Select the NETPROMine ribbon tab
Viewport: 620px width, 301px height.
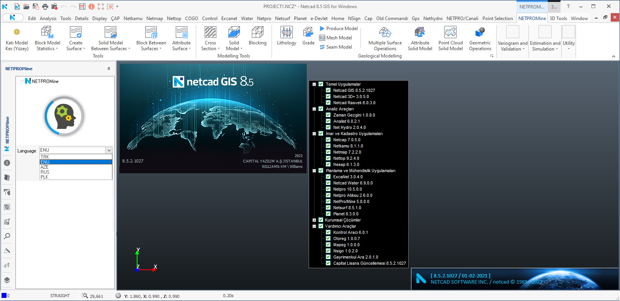[x=532, y=19]
